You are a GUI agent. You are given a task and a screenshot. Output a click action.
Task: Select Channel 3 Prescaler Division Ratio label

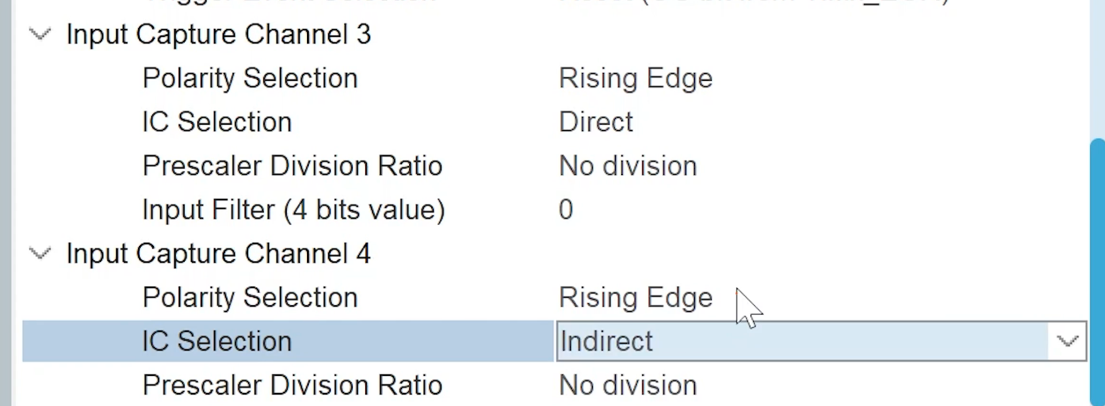292,166
